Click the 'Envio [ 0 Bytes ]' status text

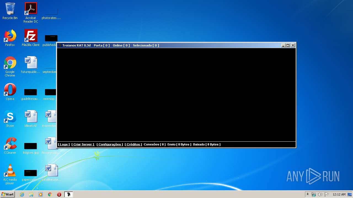click(x=179, y=144)
